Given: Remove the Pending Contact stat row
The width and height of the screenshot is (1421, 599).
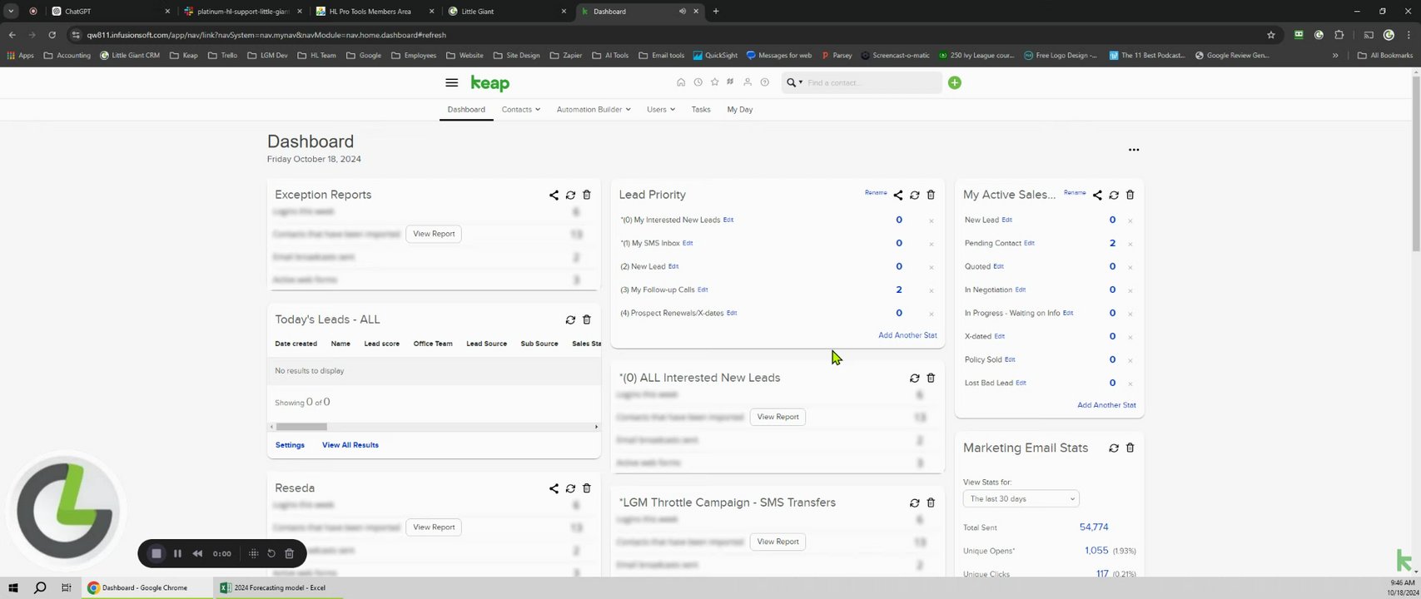Looking at the screenshot, I should (1130, 244).
